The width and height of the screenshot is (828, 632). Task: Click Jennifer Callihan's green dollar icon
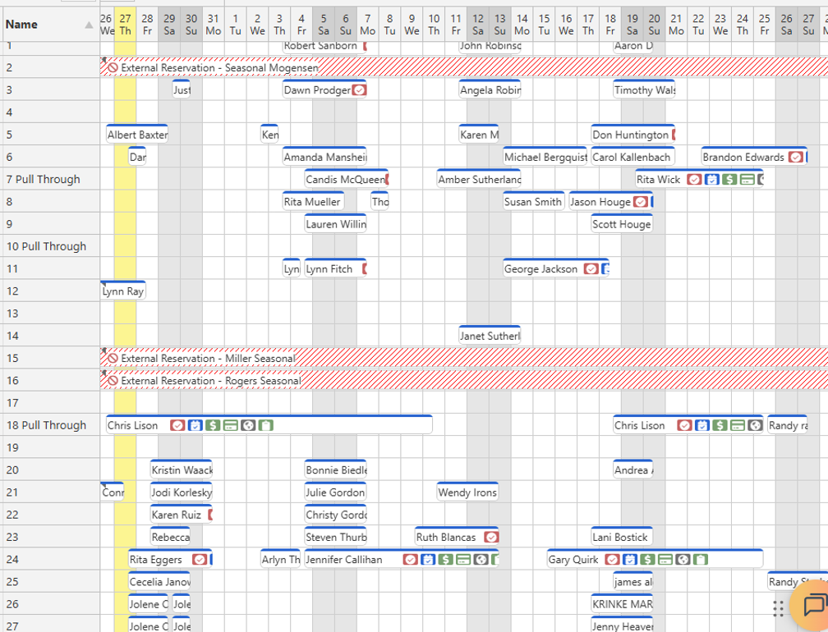(446, 559)
